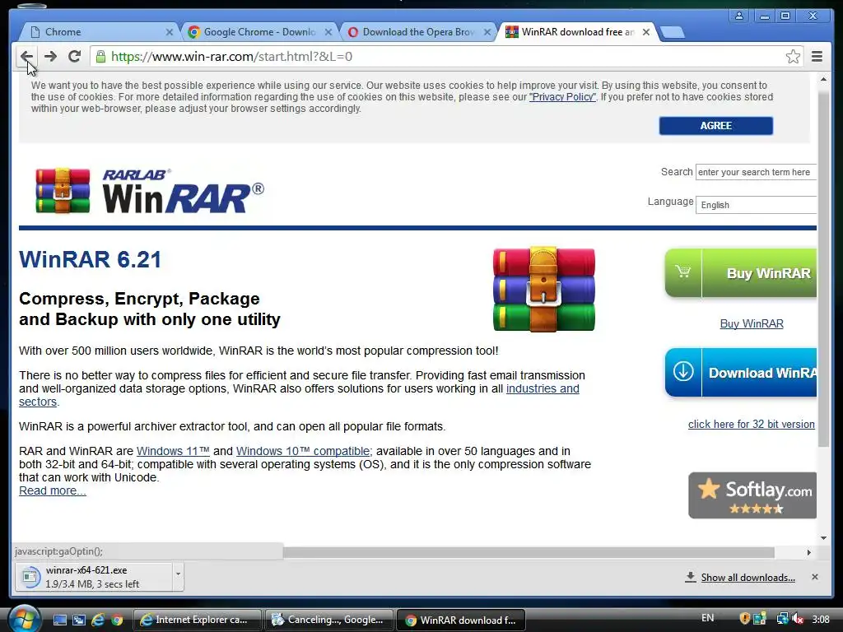Click the green Buy WinRAR button
Viewport: 843px width, 632px height.
741,273
